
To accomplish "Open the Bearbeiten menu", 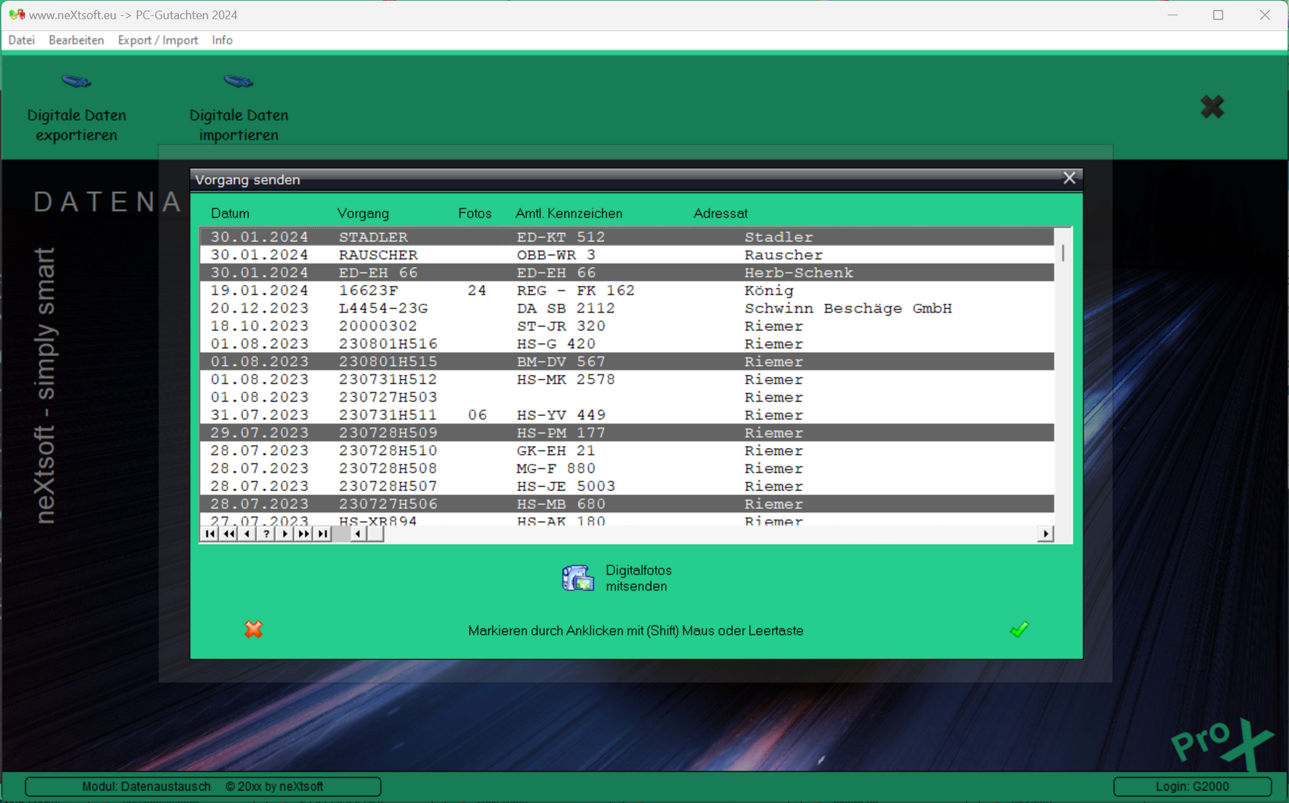I will pyautogui.click(x=76, y=40).
